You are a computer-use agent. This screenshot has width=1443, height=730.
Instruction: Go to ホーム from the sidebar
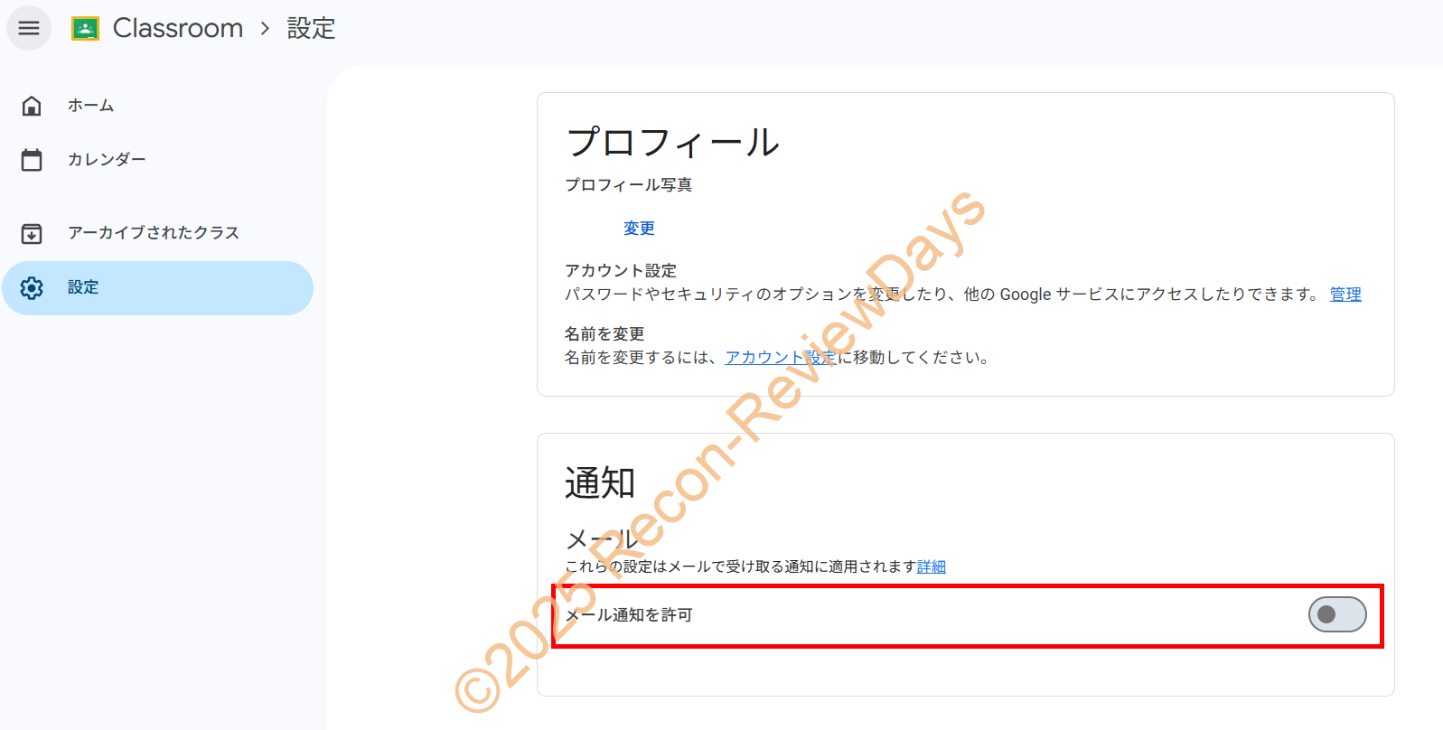(x=90, y=106)
